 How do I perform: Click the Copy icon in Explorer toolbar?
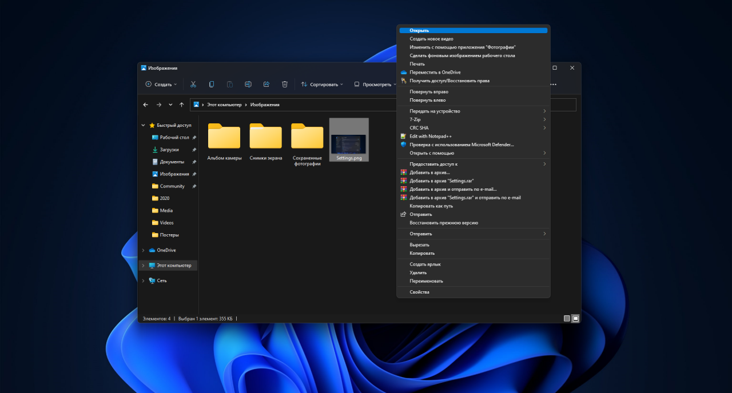click(212, 84)
